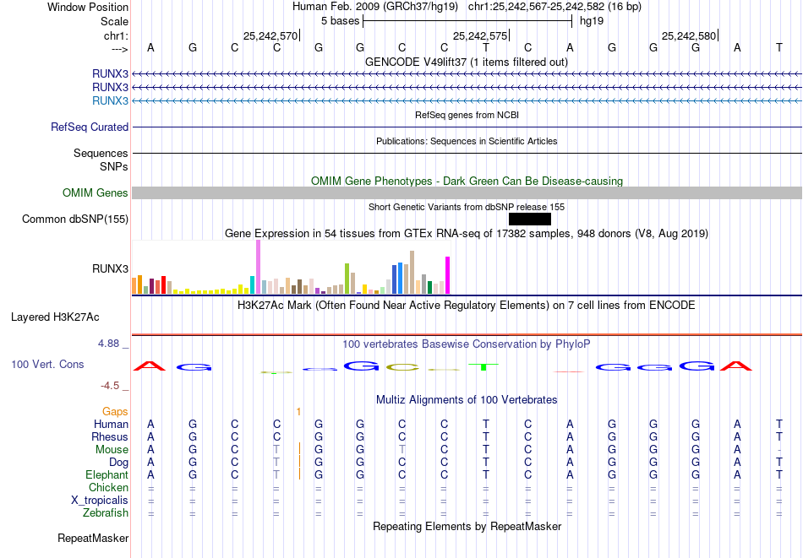Image resolution: width=803 pixels, height=558 pixels.
Task: Click the orange Gaps label
Action: tap(115, 411)
